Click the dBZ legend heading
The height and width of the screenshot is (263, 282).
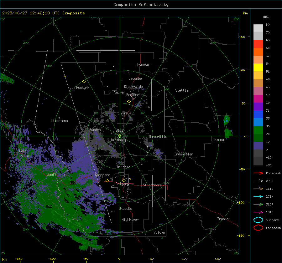[x=266, y=17]
